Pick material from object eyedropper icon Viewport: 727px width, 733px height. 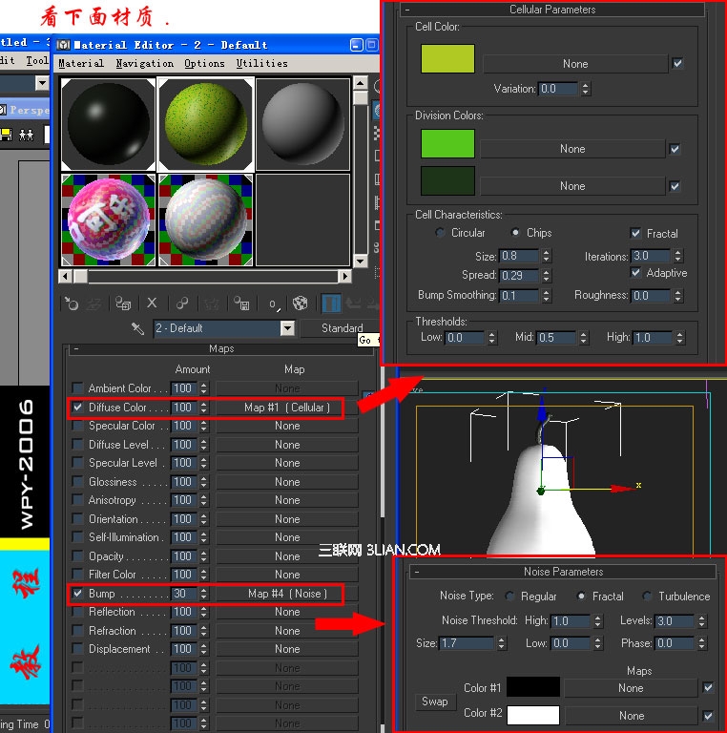tap(137, 328)
